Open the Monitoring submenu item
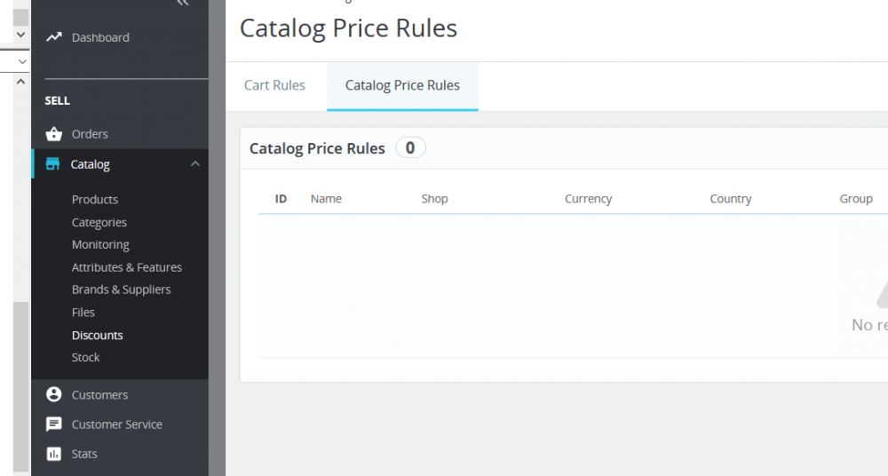This screenshot has width=888, height=476. pyautogui.click(x=100, y=244)
